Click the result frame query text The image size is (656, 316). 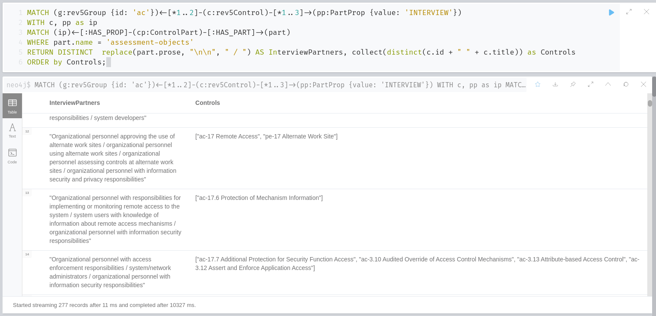(280, 85)
